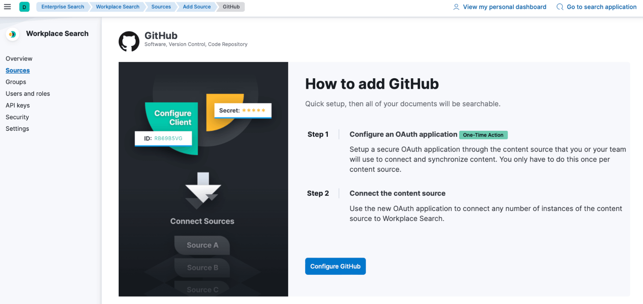
Task: Open Overview in the sidebar
Action: tap(19, 59)
